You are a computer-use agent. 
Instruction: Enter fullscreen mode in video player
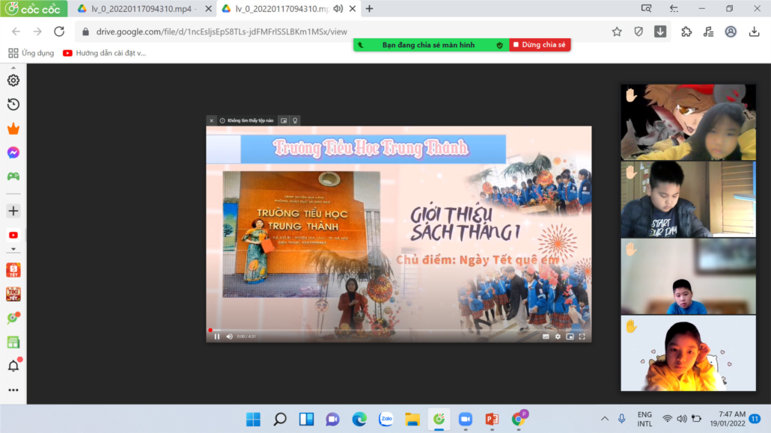[x=582, y=337]
